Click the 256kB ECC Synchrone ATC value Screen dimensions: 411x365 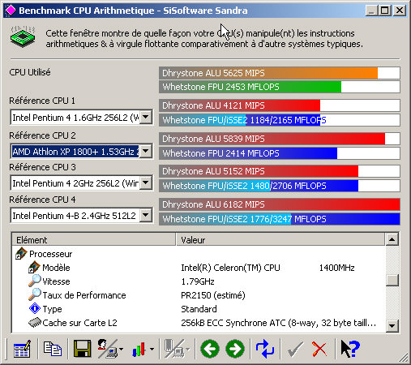click(x=278, y=323)
